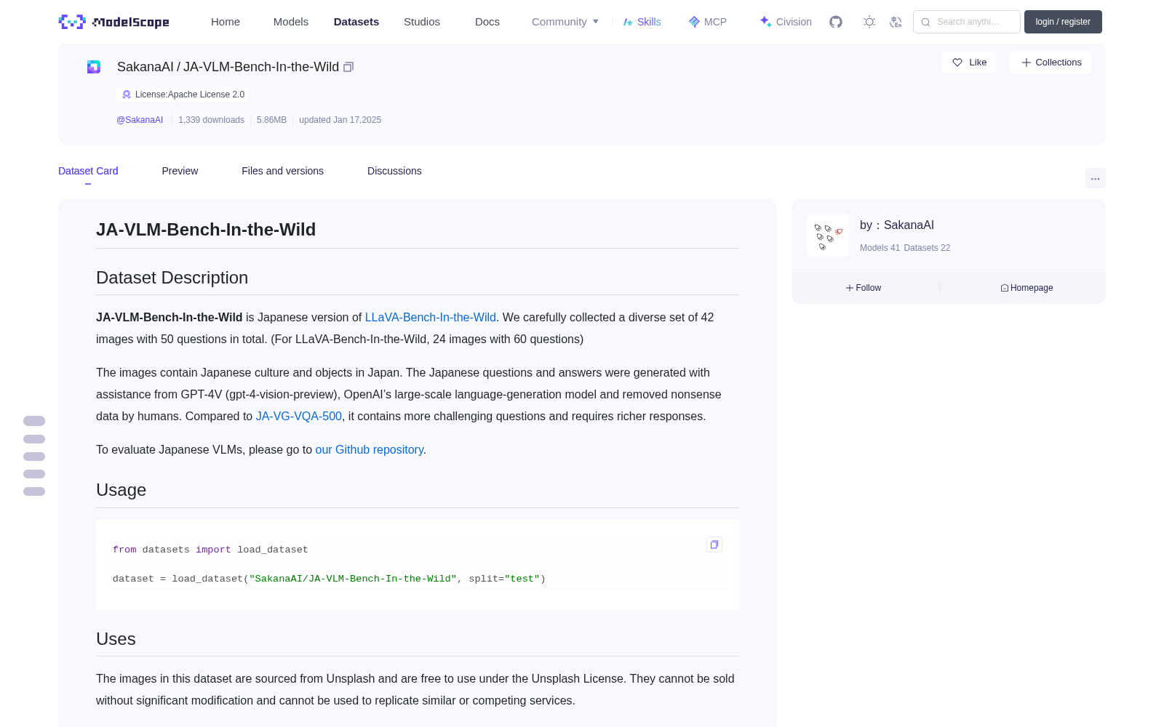Expand the Community dropdown menu
The image size is (1164, 727).
(565, 22)
